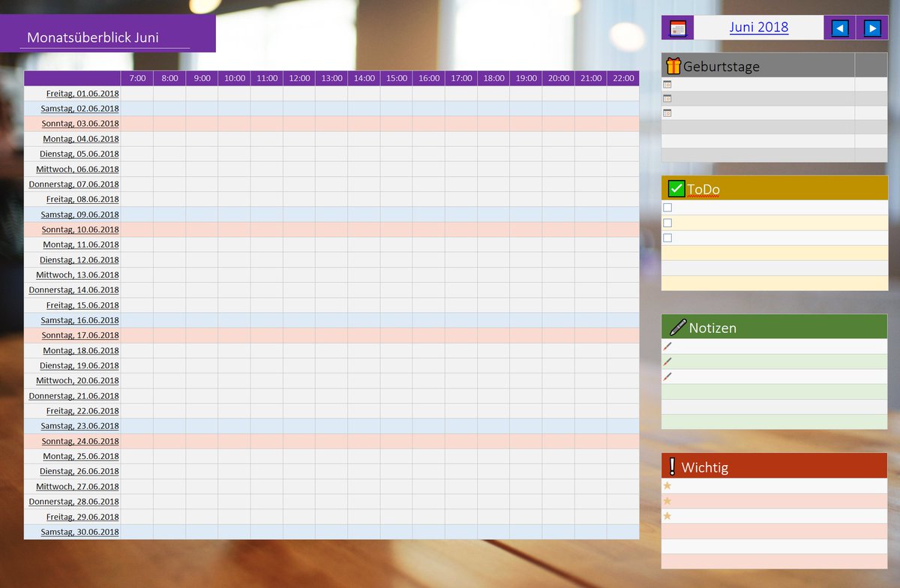Open Sonntag, 03.06.2018 day link
Image resolution: width=900 pixels, height=588 pixels.
[x=80, y=124]
